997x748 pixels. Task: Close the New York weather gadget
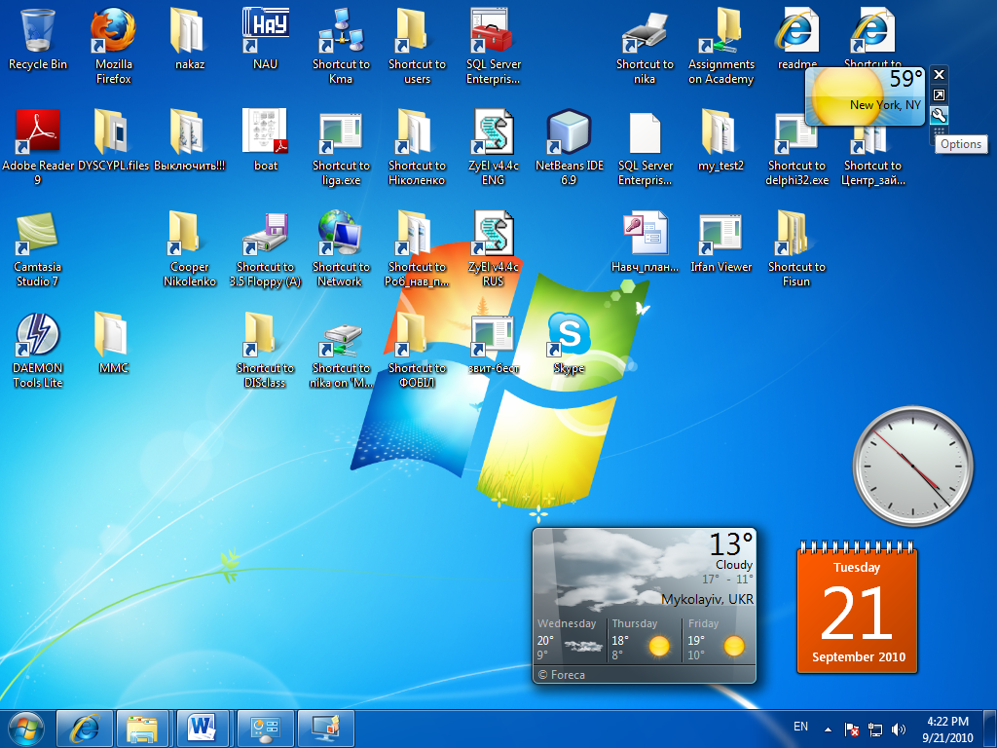(x=939, y=74)
